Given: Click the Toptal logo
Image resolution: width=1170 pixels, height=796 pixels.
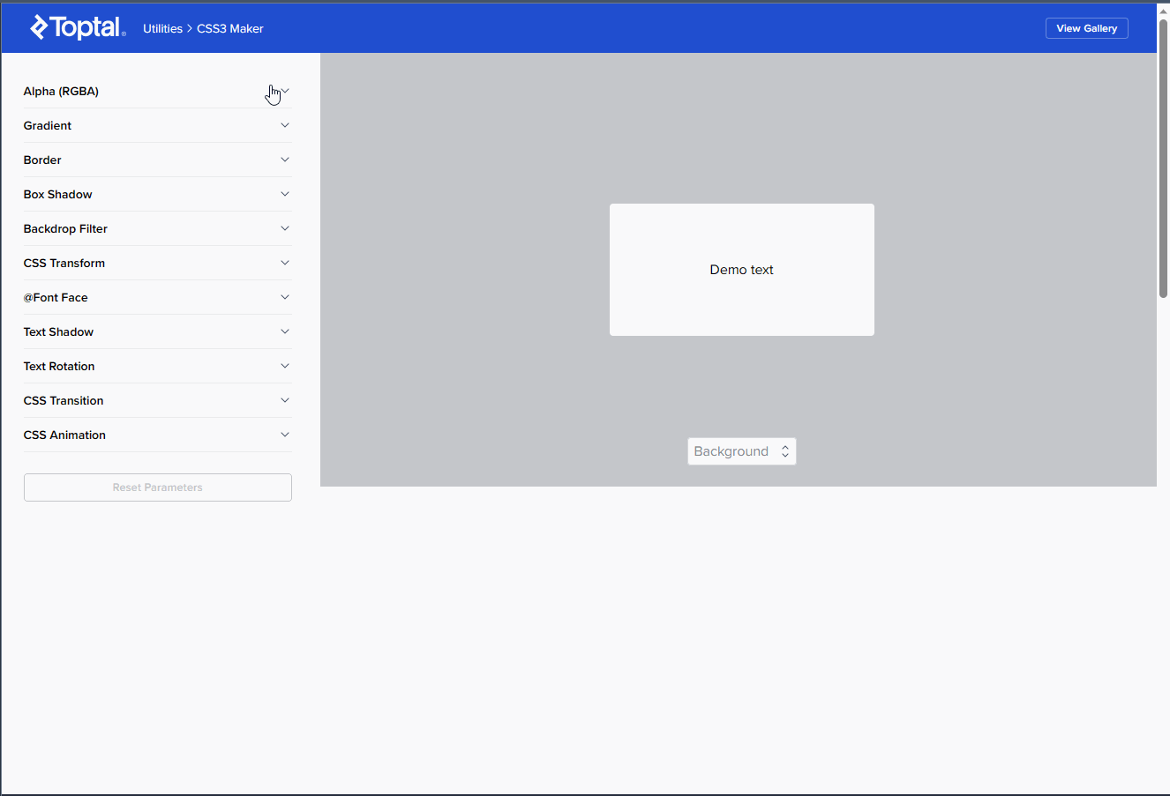Looking at the screenshot, I should (78, 28).
